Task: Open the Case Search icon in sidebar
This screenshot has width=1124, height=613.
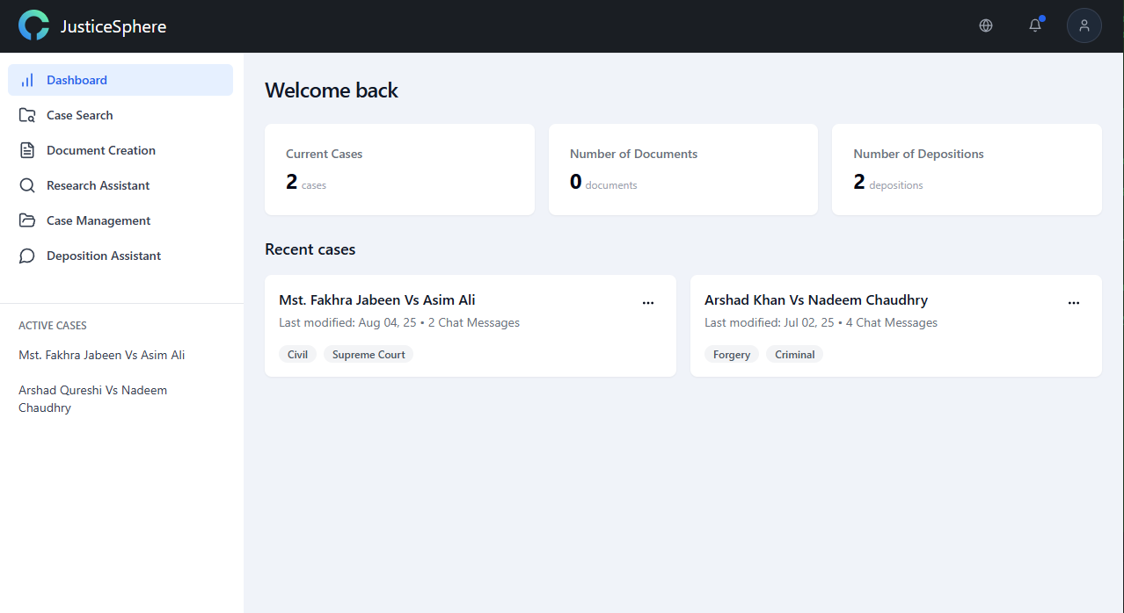Action: [26, 114]
